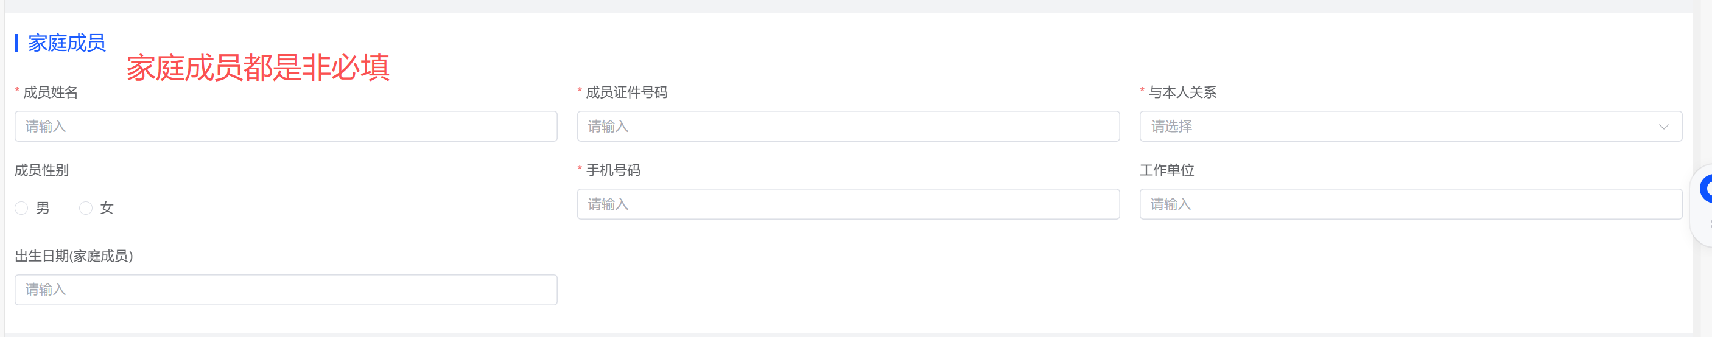Click the 工作单位 field label
Screen dimensions: 1712x337
pyautogui.click(x=1167, y=170)
